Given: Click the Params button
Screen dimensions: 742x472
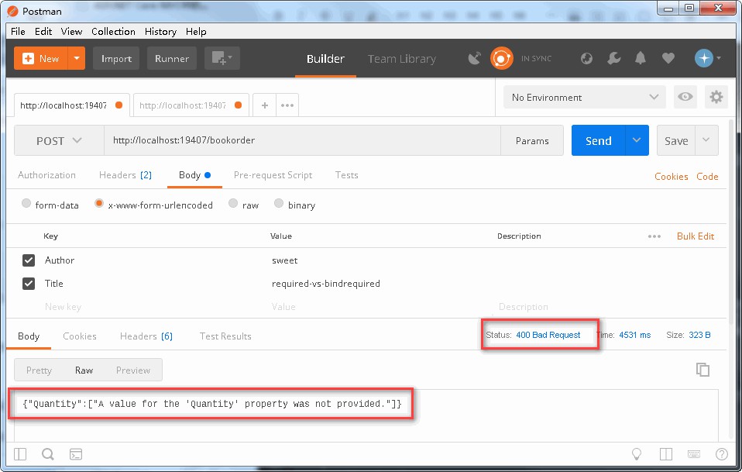Looking at the screenshot, I should click(x=532, y=140).
